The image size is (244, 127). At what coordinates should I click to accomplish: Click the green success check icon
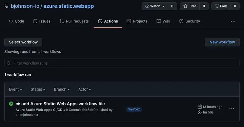pyautogui.click(x=11, y=104)
